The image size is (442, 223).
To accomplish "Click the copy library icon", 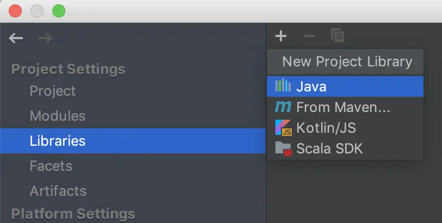I will coord(337,36).
